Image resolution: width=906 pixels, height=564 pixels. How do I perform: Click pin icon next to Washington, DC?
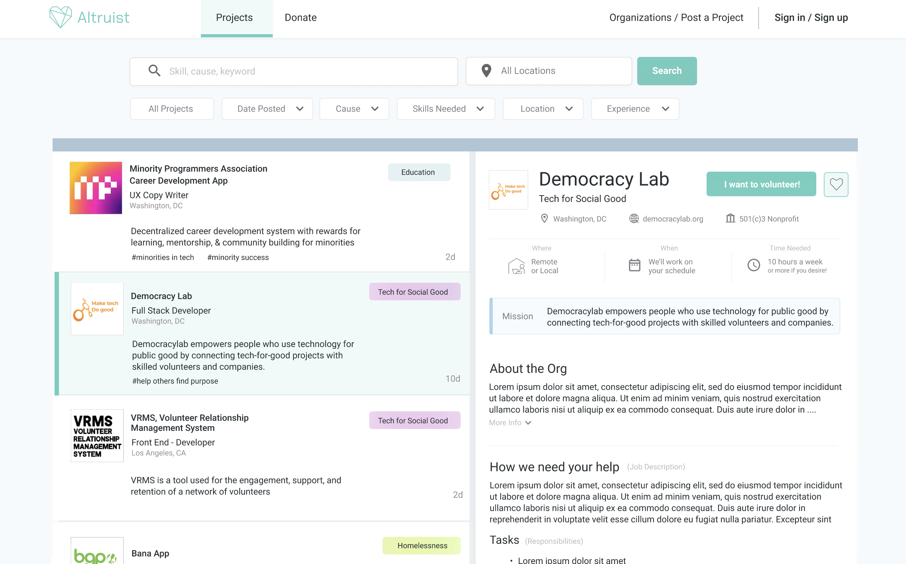544,219
